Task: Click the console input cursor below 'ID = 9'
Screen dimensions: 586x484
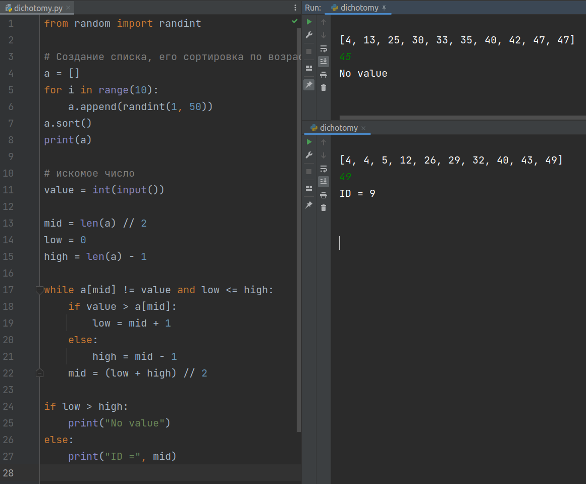Action: coord(340,243)
